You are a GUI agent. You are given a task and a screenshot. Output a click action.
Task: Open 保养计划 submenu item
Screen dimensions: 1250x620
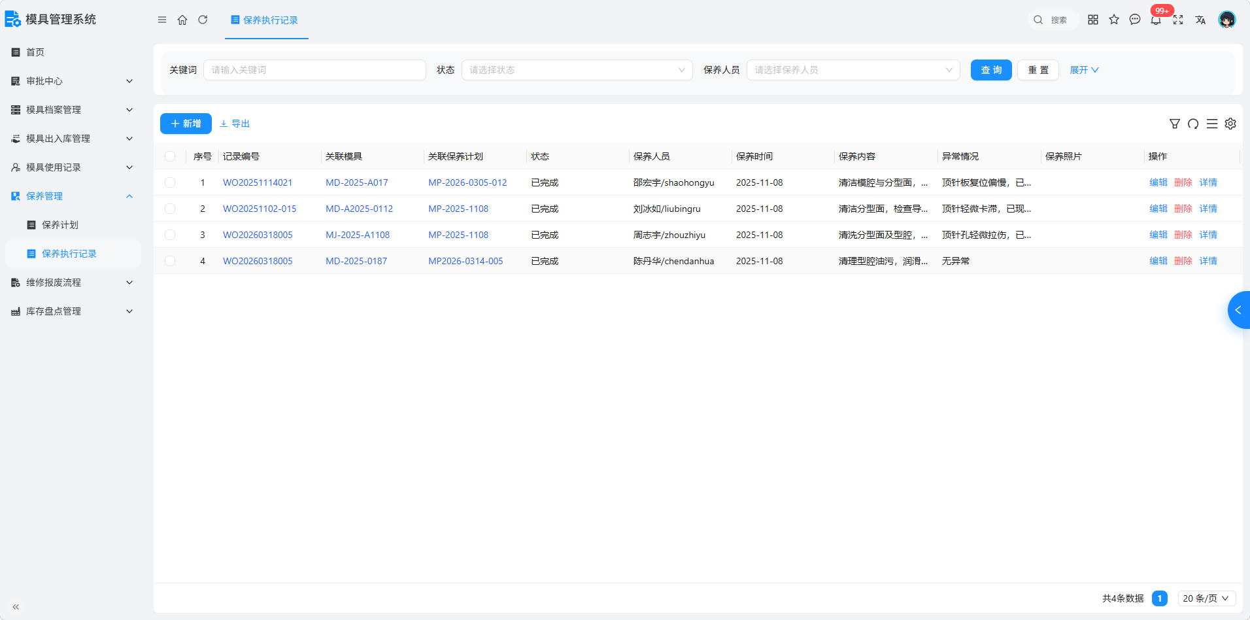pos(73,225)
